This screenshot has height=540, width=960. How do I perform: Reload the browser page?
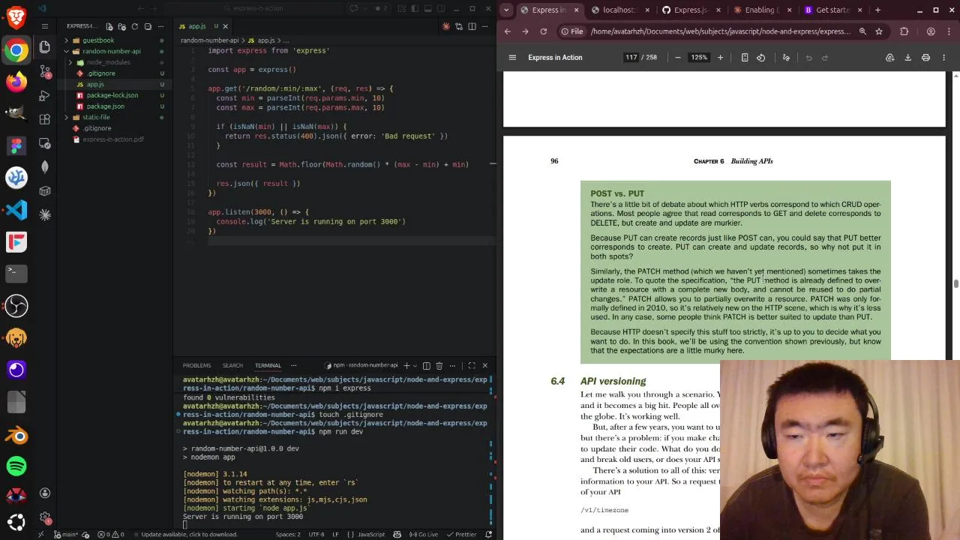(x=543, y=31)
